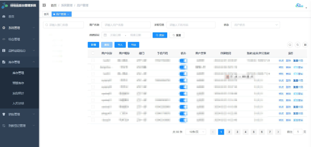Image resolution: width=311 pixels, height=147 pixels.
Task: Toggle search bar visibility with magnifier icon
Action: 290,45
